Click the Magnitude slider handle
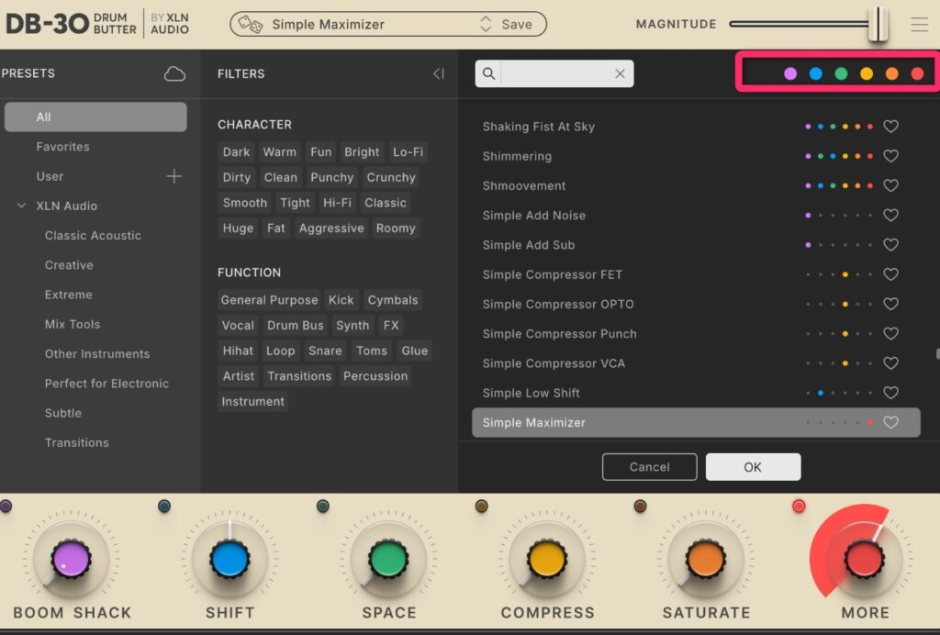Screen dimensions: 940x635 pos(878,24)
